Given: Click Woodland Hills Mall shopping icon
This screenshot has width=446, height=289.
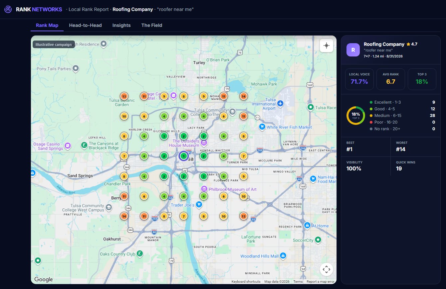Looking at the screenshot, I should [x=283, y=256].
